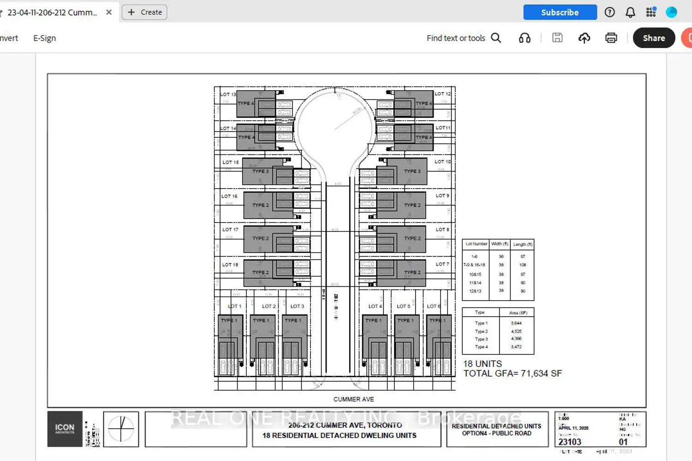
Task: Click the "18 RESIDENTIAL DETACHED DWELING UNITS" text
Action: [340, 435]
